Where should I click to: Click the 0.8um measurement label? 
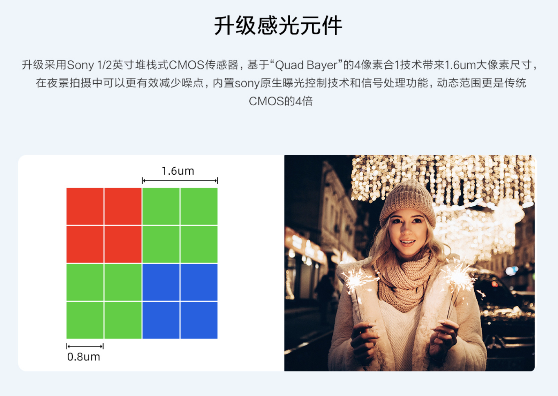[x=84, y=357]
